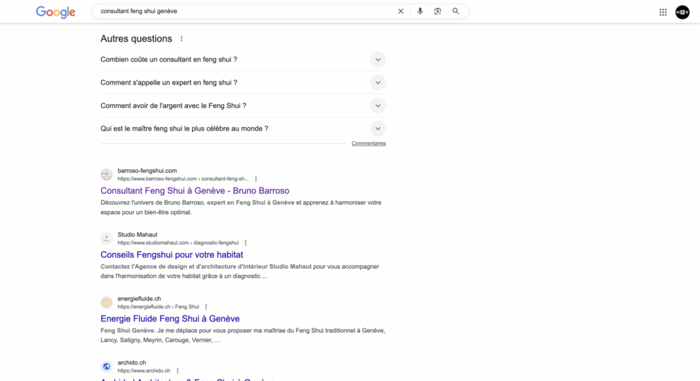Open options menu next to Autres questions
Screen dimensions: 700x381
[x=181, y=39]
